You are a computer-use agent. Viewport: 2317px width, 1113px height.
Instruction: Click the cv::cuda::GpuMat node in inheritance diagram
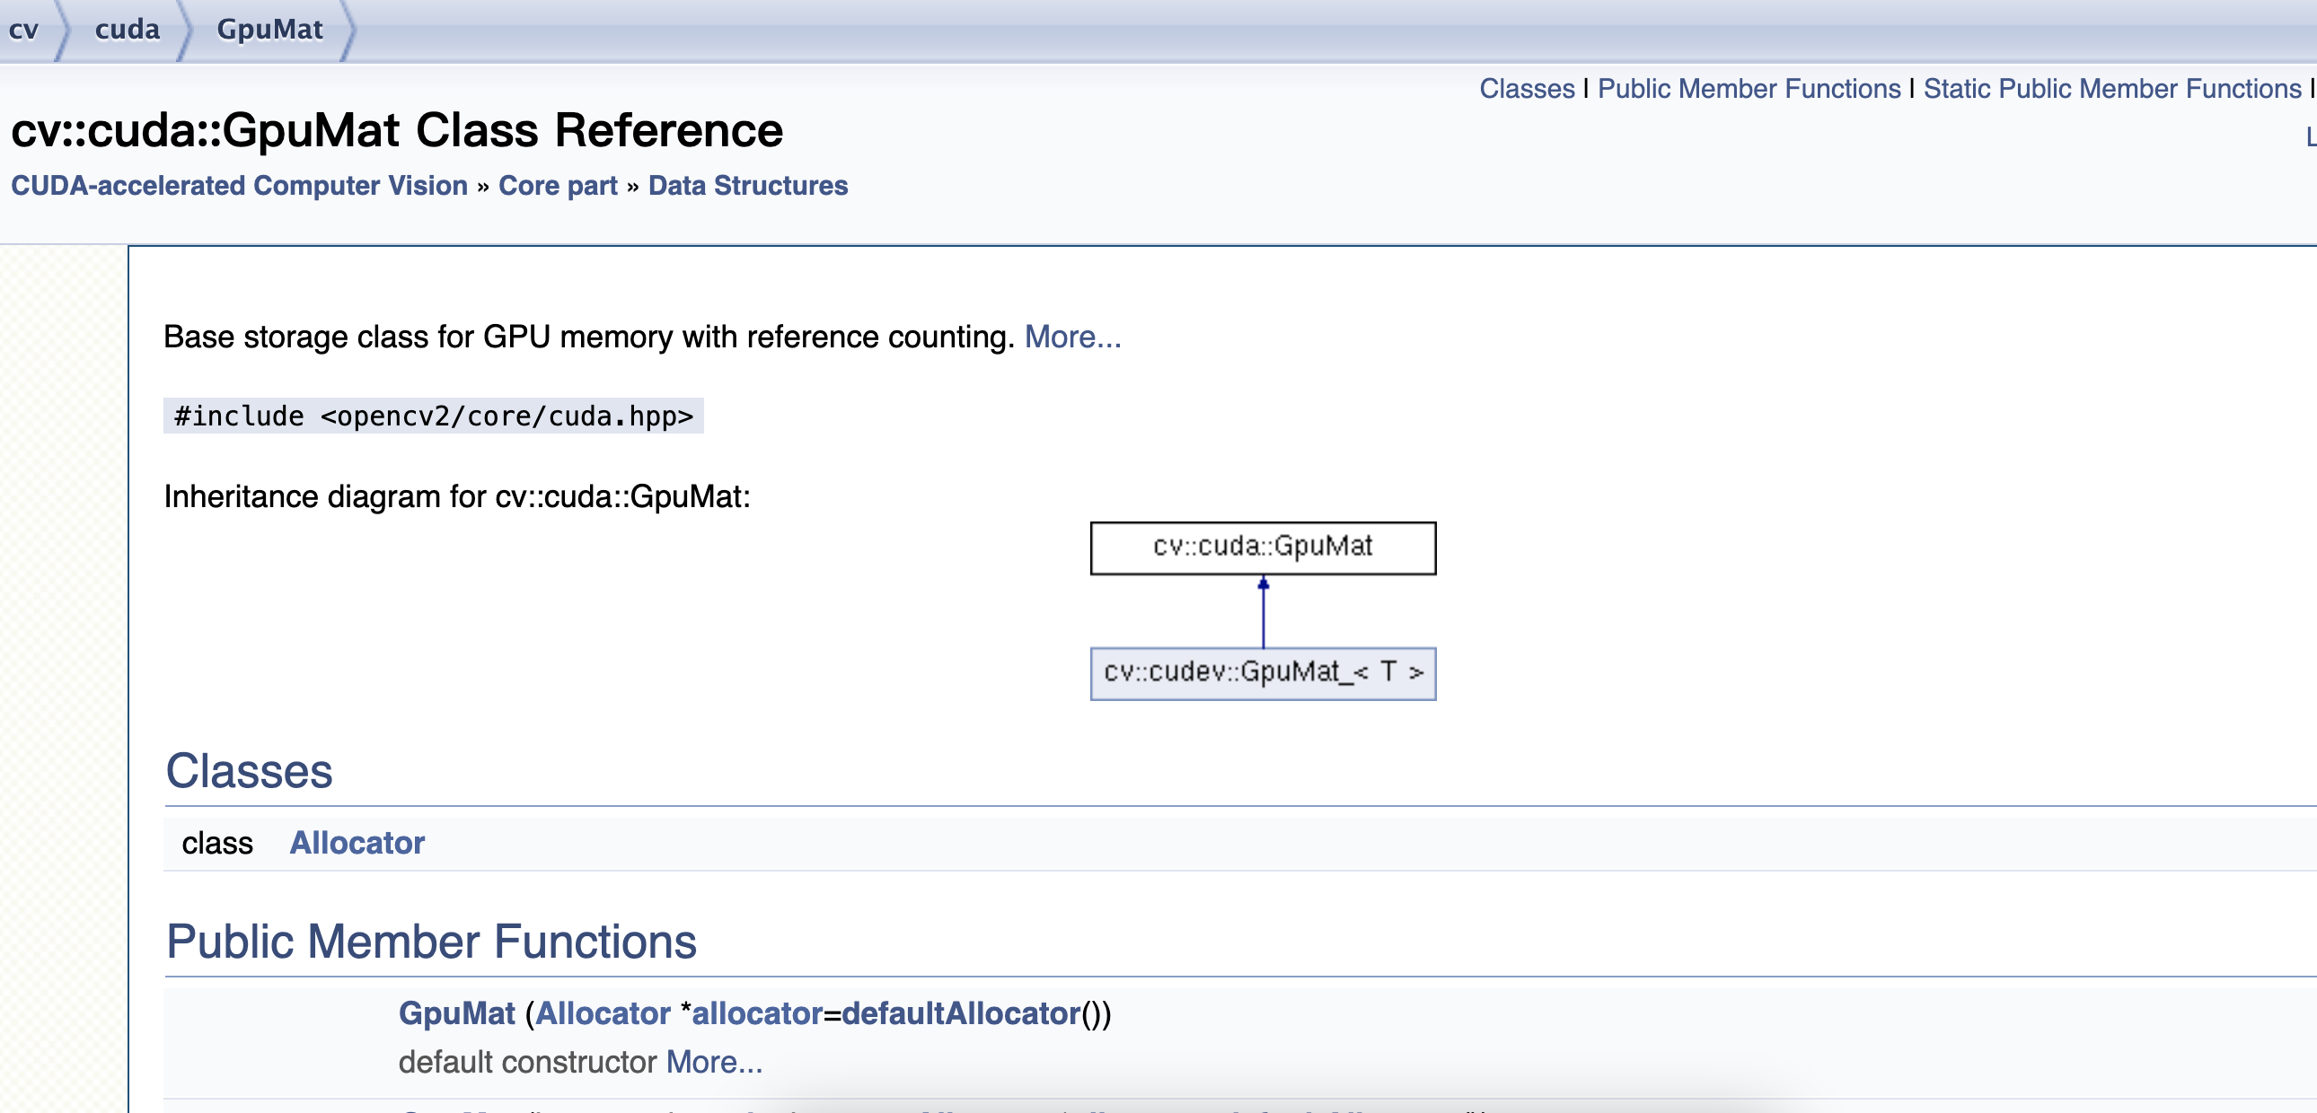(1262, 547)
